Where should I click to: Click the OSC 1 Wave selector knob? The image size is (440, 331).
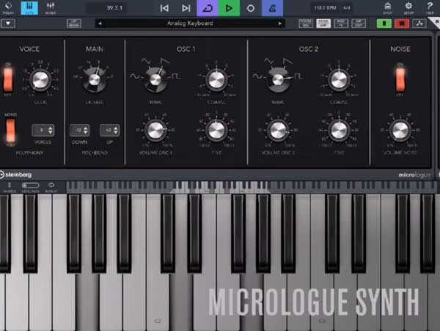[x=155, y=80]
